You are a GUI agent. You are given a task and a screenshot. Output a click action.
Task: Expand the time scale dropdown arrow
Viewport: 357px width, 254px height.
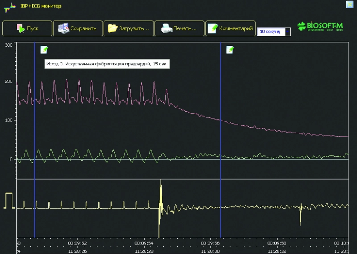pyautogui.click(x=288, y=32)
